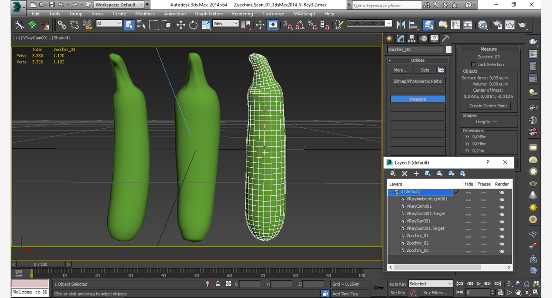Open Manage Layers from main toolbar
The image size is (552, 298).
pos(428,25)
